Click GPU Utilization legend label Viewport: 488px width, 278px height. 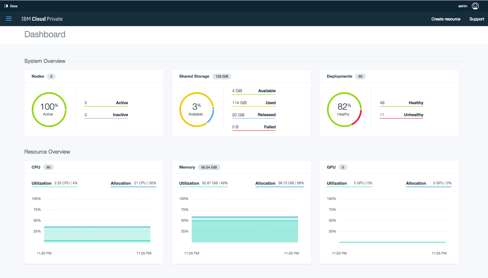337,183
